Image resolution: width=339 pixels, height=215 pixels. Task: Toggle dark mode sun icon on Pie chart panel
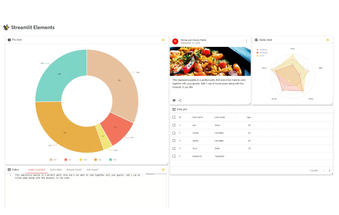(163, 40)
